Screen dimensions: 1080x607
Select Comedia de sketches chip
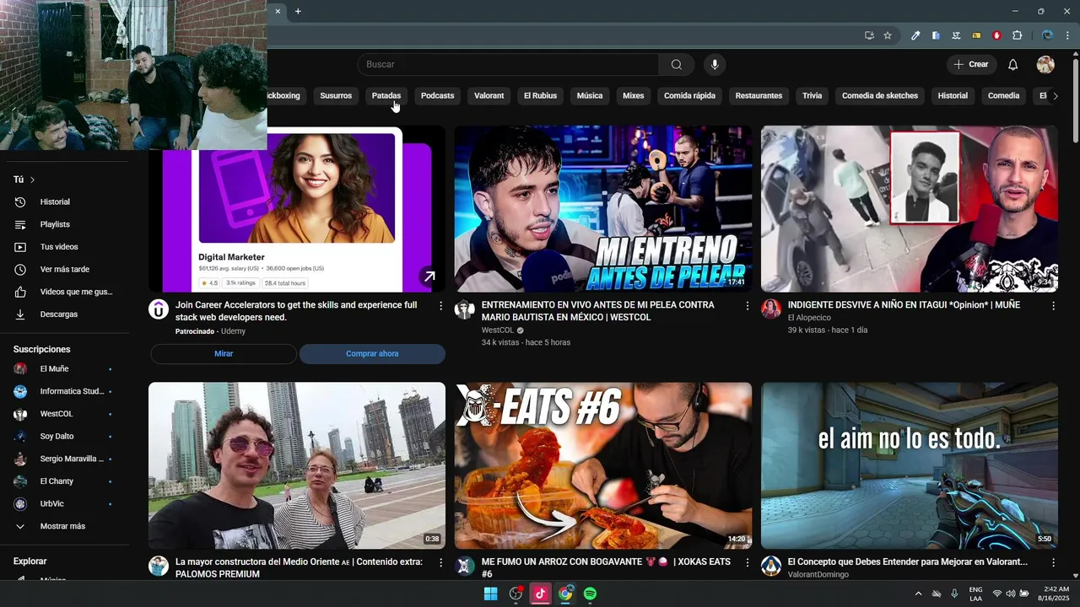[880, 96]
